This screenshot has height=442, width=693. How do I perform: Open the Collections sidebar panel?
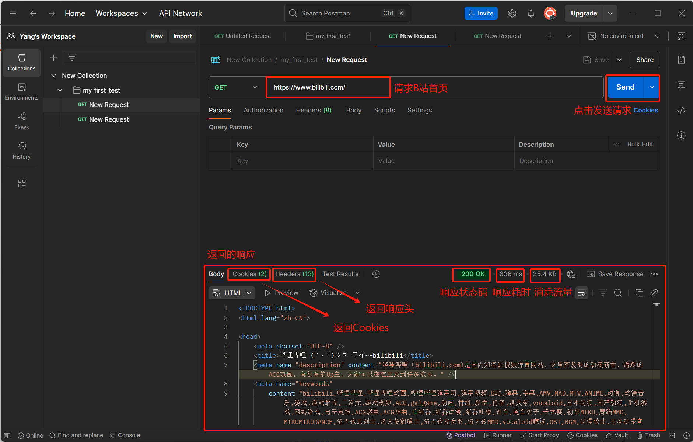point(22,63)
